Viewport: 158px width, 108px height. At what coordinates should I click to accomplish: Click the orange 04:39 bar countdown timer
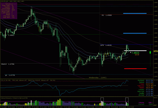(x=137, y=55)
